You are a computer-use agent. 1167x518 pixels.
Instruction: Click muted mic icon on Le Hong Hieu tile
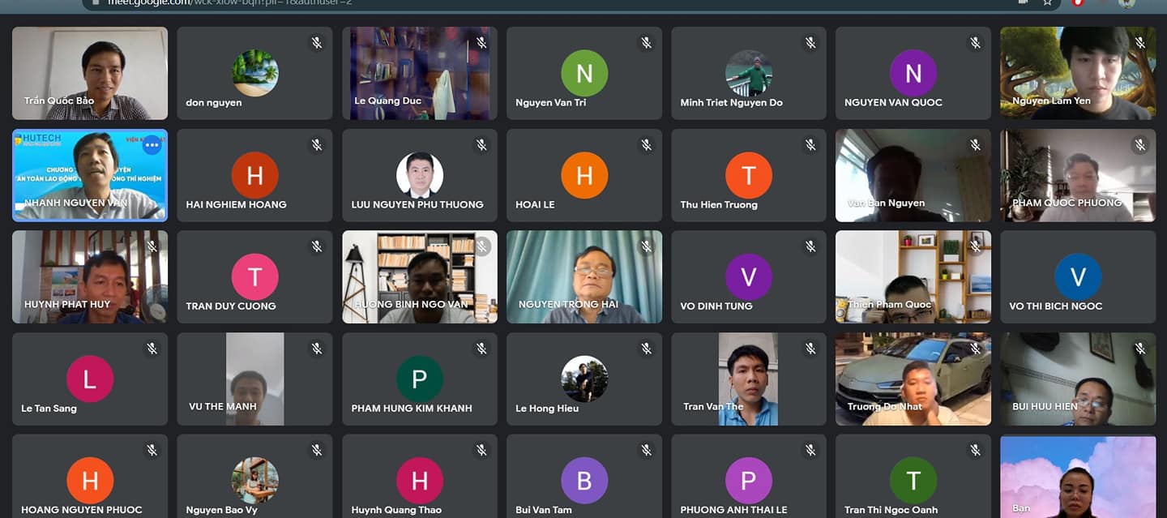[x=646, y=349]
